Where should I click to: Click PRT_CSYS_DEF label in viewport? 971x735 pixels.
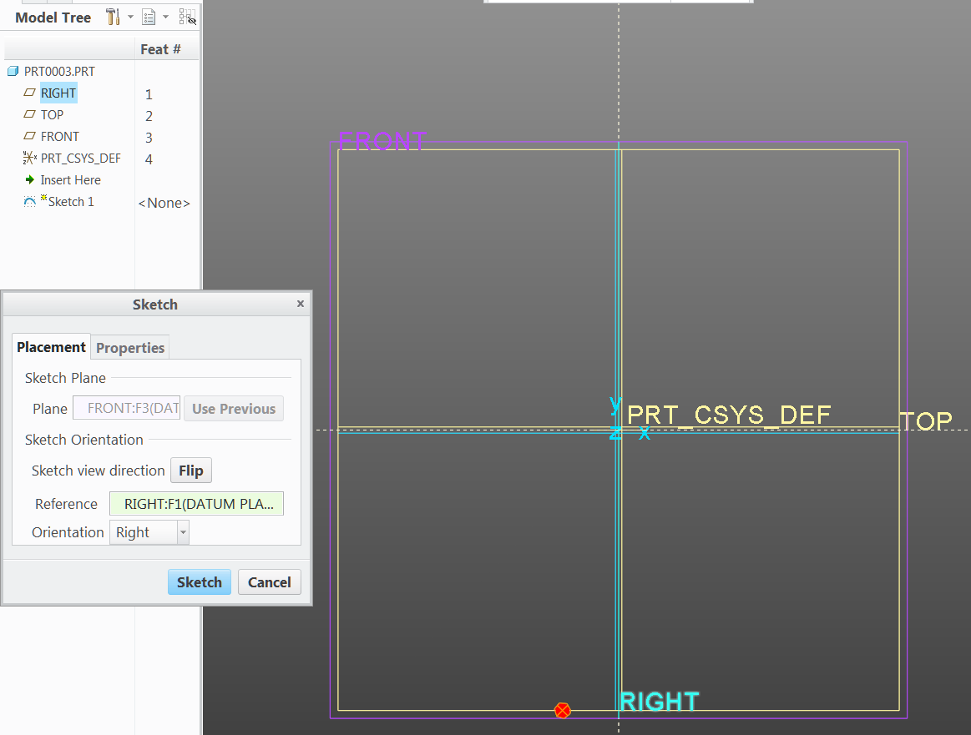pos(729,415)
